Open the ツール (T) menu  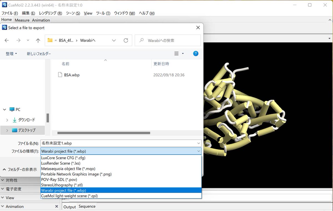click(103, 13)
